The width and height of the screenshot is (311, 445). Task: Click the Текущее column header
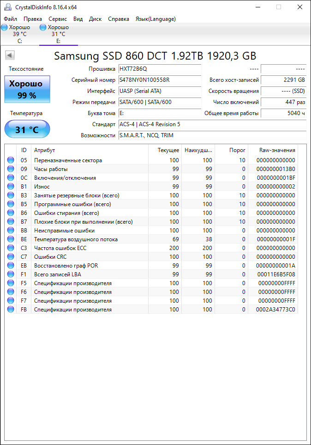pyautogui.click(x=165, y=150)
